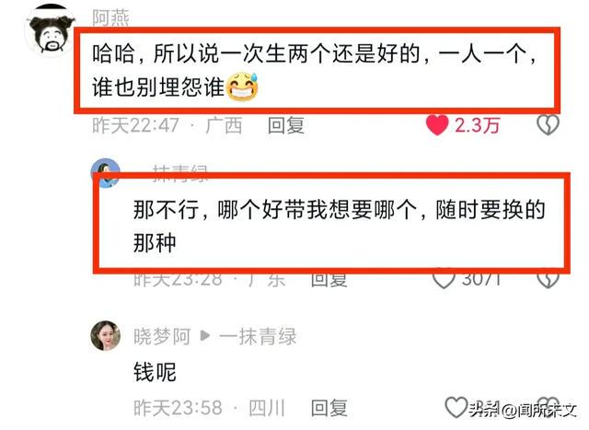Reply to 阿燕's comment from 广西

pos(286,125)
